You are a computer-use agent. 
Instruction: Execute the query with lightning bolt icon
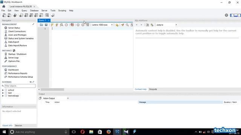[x=52, y=25]
